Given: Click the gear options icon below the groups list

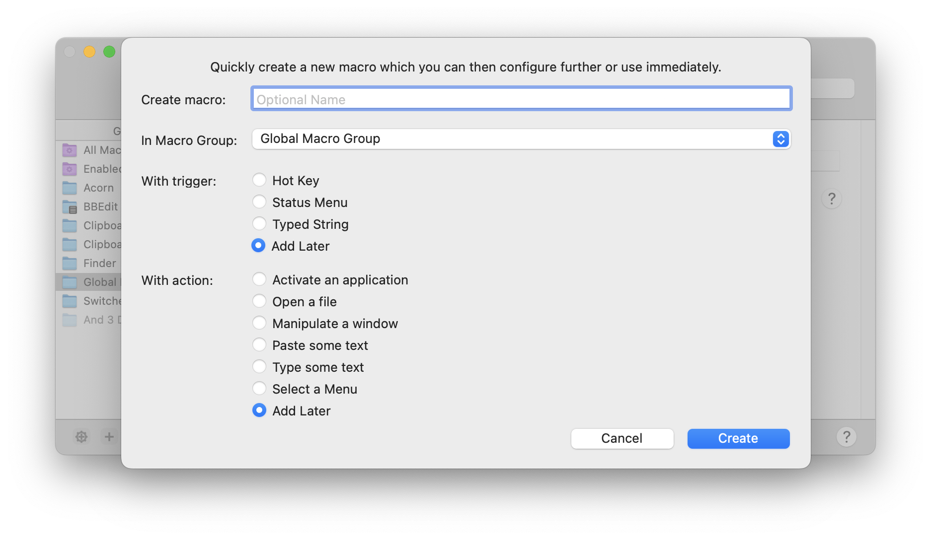Looking at the screenshot, I should 81,437.
